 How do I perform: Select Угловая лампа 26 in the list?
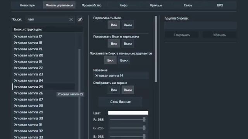pos(44,93)
